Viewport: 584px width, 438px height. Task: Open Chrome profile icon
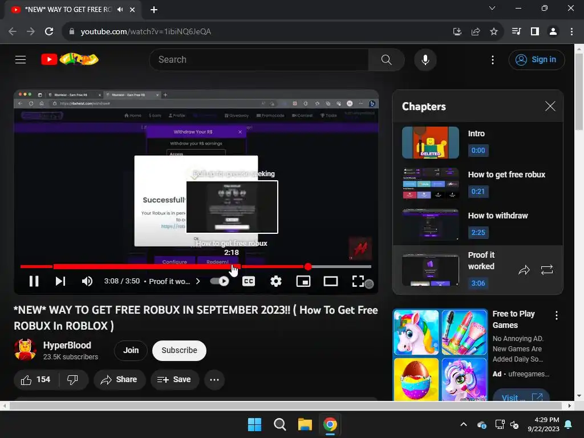[553, 31]
